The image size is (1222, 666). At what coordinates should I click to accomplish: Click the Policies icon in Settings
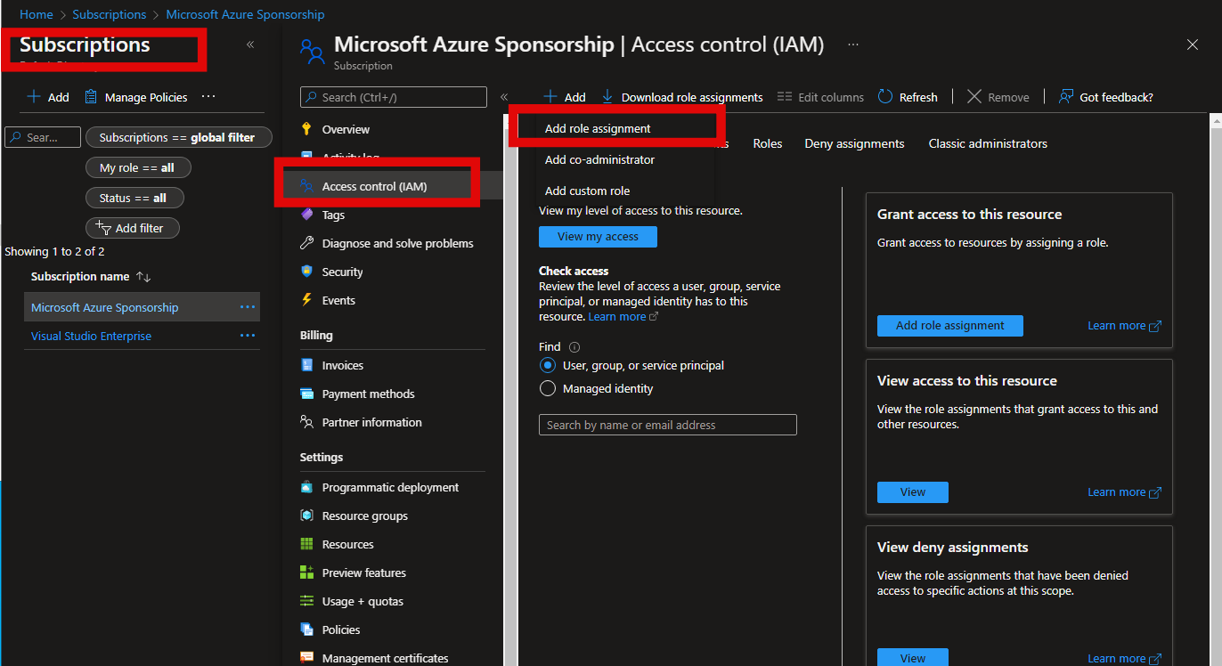coord(306,629)
